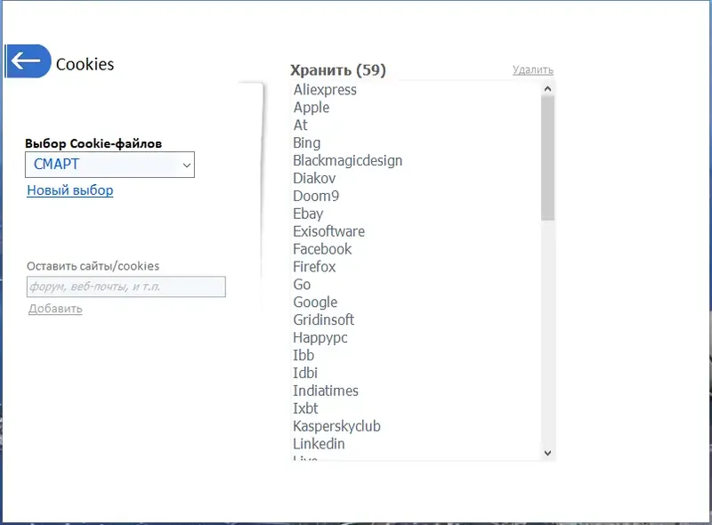
Task: Select Ixbt entry
Action: click(x=305, y=408)
